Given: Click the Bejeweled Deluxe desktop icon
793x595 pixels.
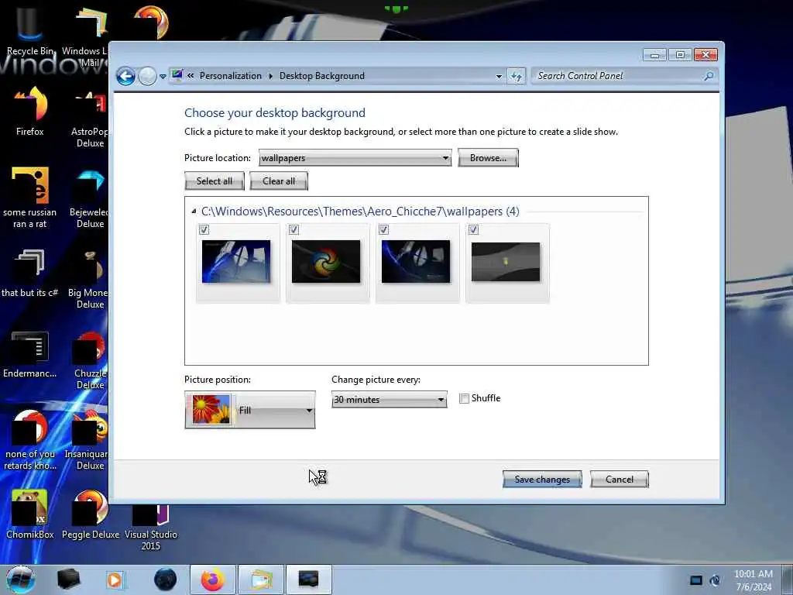Looking at the screenshot, I should [89, 198].
